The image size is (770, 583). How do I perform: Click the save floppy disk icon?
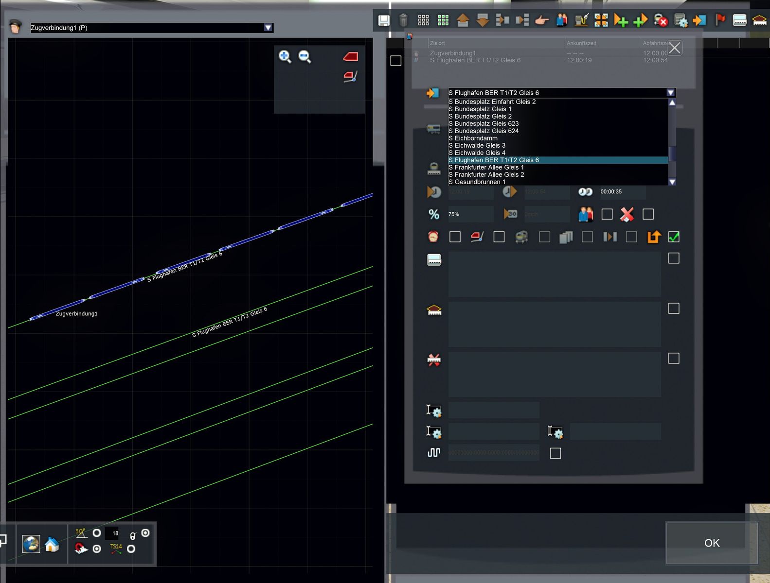click(x=384, y=20)
